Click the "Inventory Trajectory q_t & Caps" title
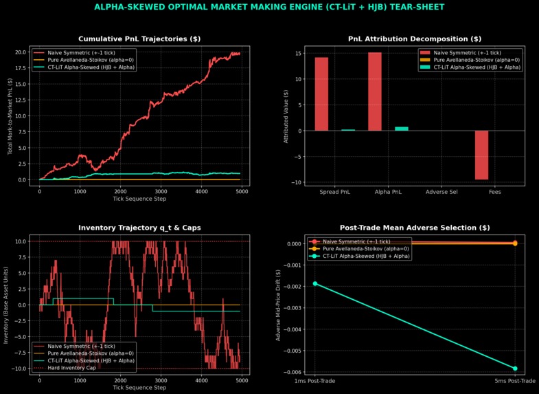The width and height of the screenshot is (539, 394). [x=139, y=228]
